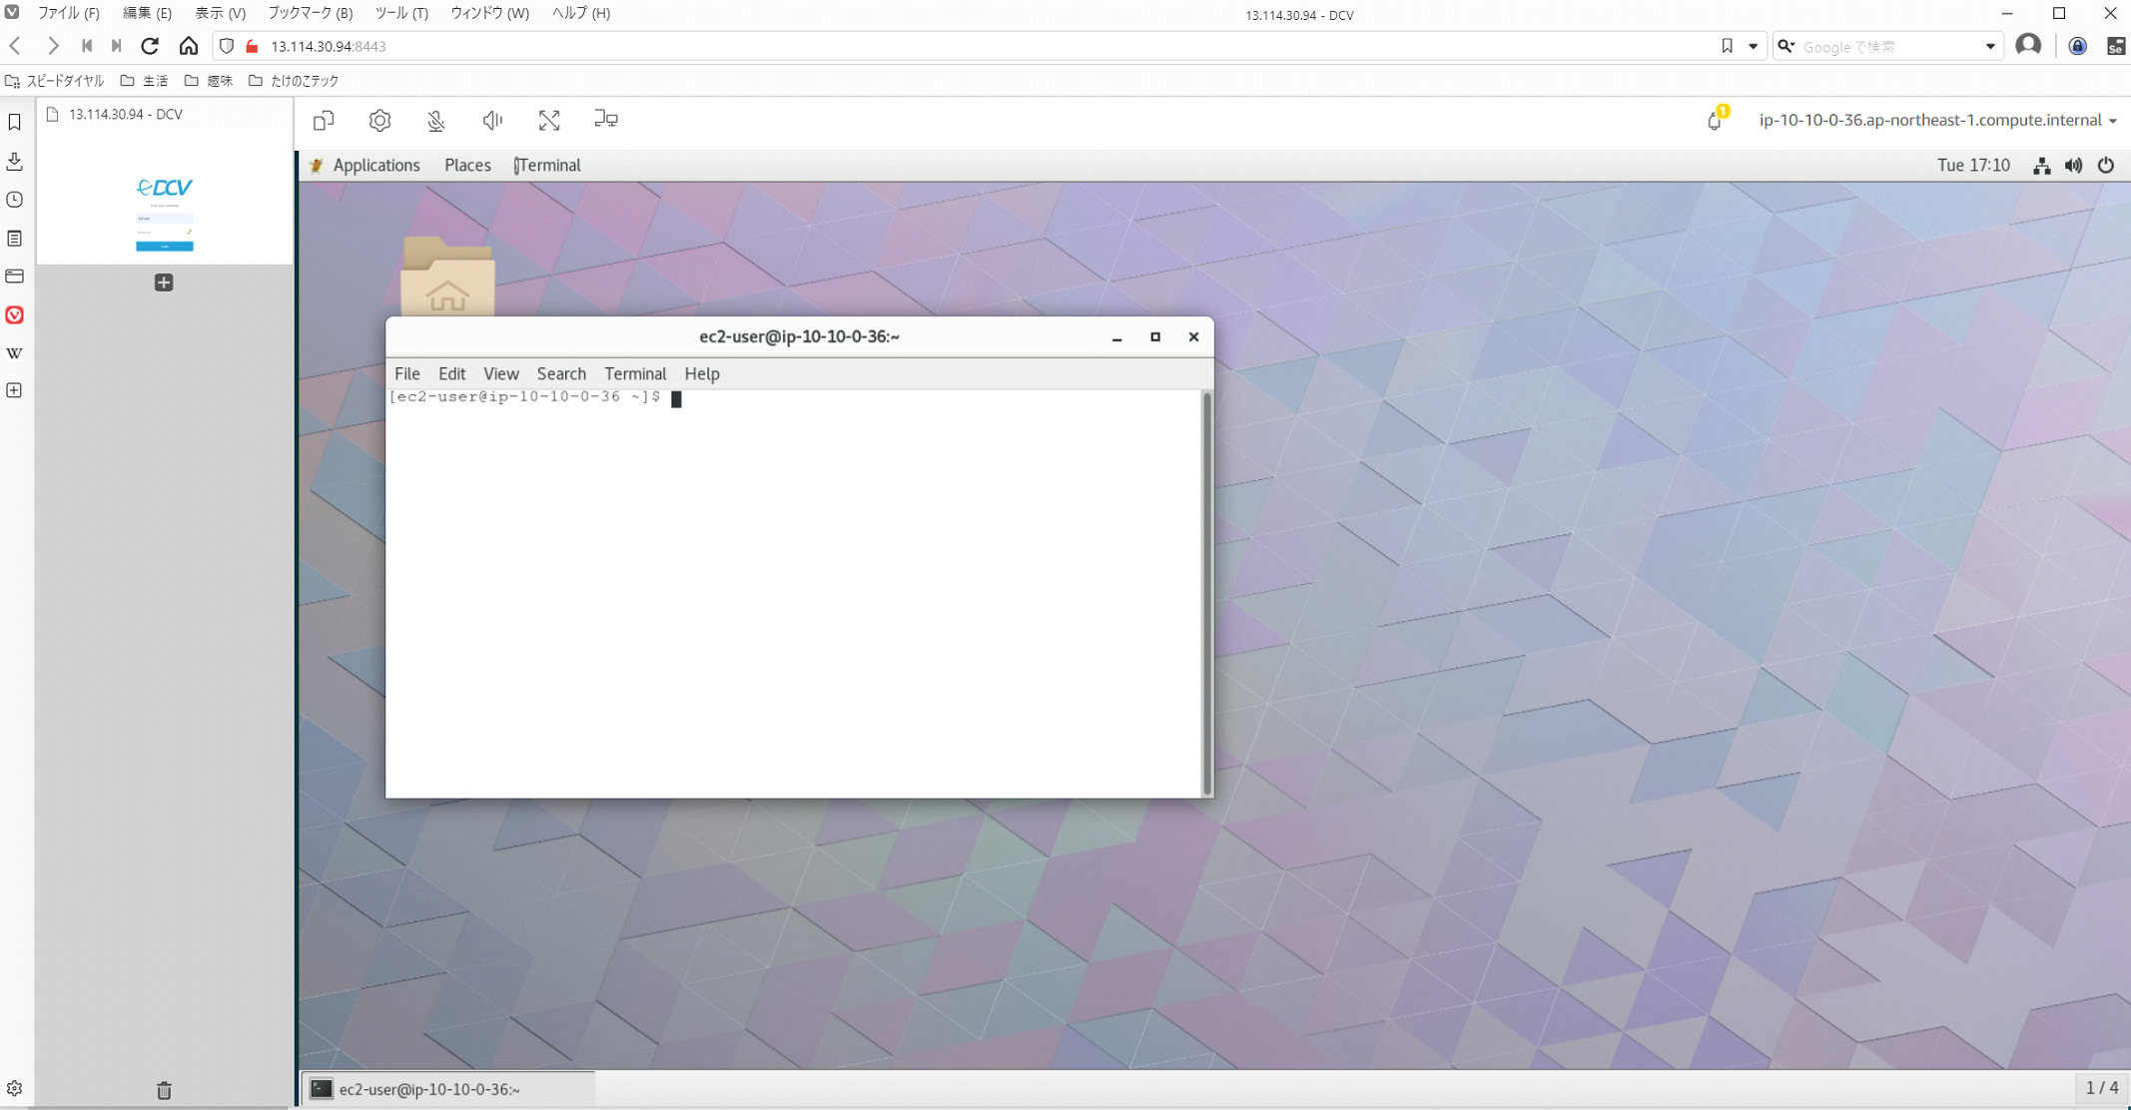
Task: Toggle the DCV microphone icon
Action: pos(436,121)
